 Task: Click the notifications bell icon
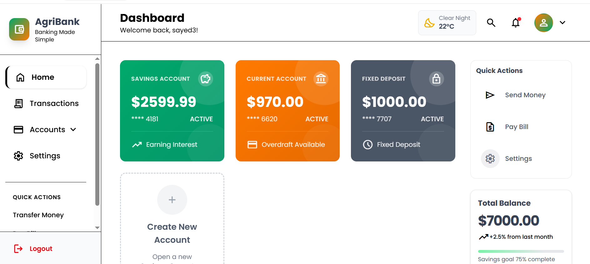click(x=515, y=23)
